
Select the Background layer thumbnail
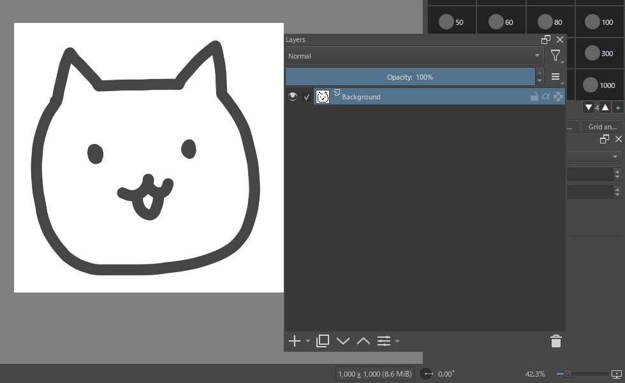pos(323,97)
